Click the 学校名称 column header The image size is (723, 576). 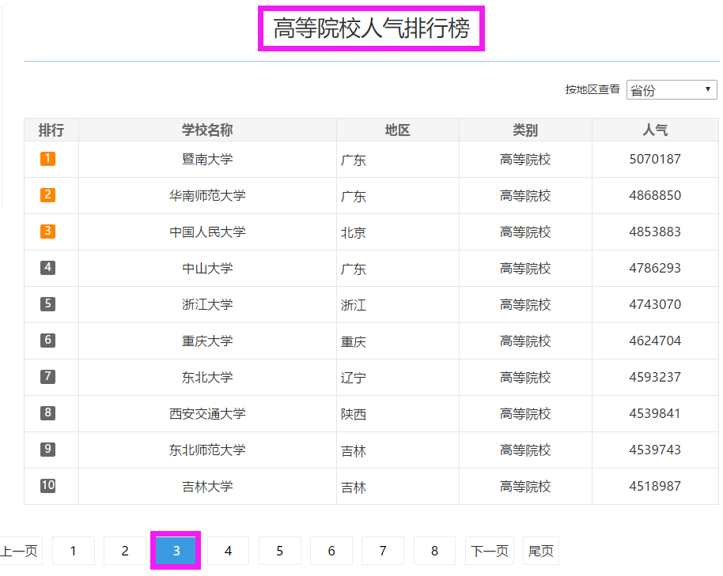207,130
